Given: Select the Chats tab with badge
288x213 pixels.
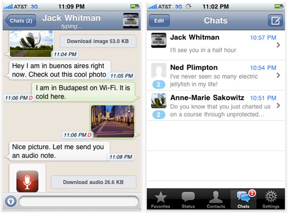Looking at the screenshot, I should [x=244, y=200].
